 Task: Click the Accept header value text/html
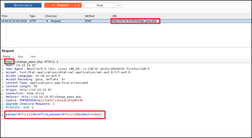pos(27,72)
